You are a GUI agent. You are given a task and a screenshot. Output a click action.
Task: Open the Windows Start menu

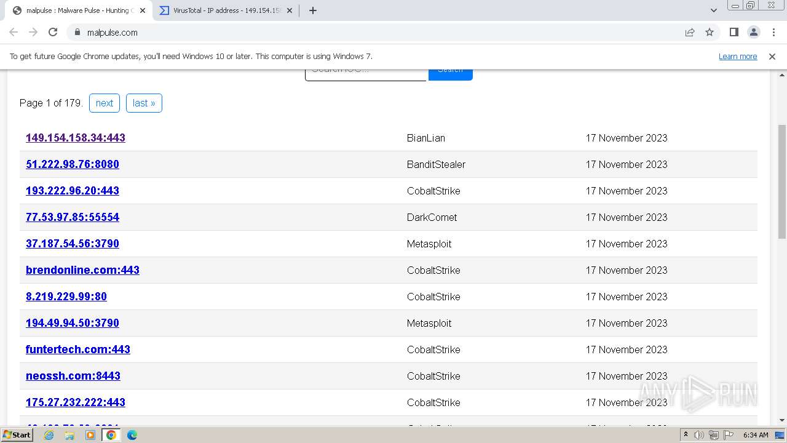click(17, 434)
